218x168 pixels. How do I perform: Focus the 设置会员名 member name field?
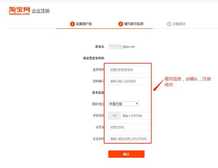[x=130, y=127]
